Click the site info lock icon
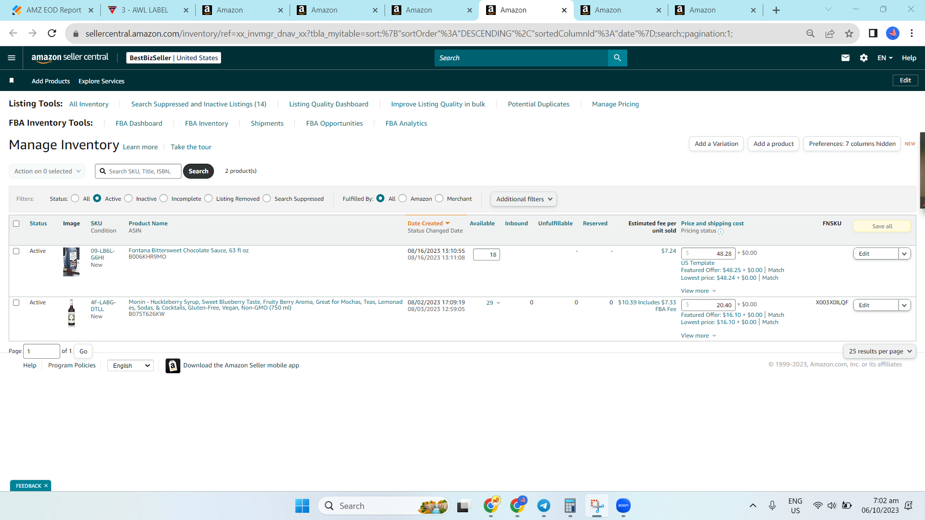The height and width of the screenshot is (520, 925). coord(75,34)
